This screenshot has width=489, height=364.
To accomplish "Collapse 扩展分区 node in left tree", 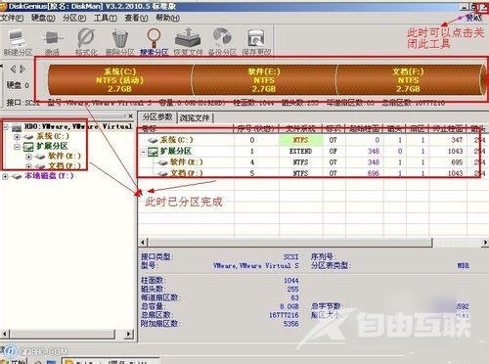I will (x=17, y=147).
